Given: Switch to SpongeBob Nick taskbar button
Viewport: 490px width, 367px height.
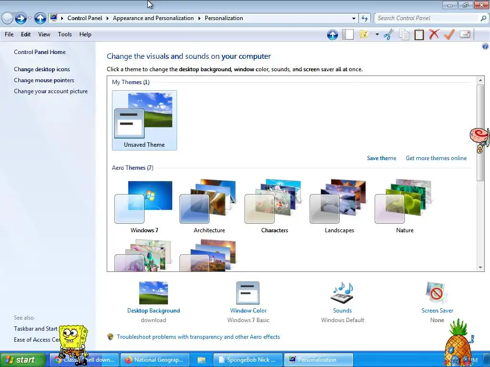Looking at the screenshot, I should click(x=248, y=360).
